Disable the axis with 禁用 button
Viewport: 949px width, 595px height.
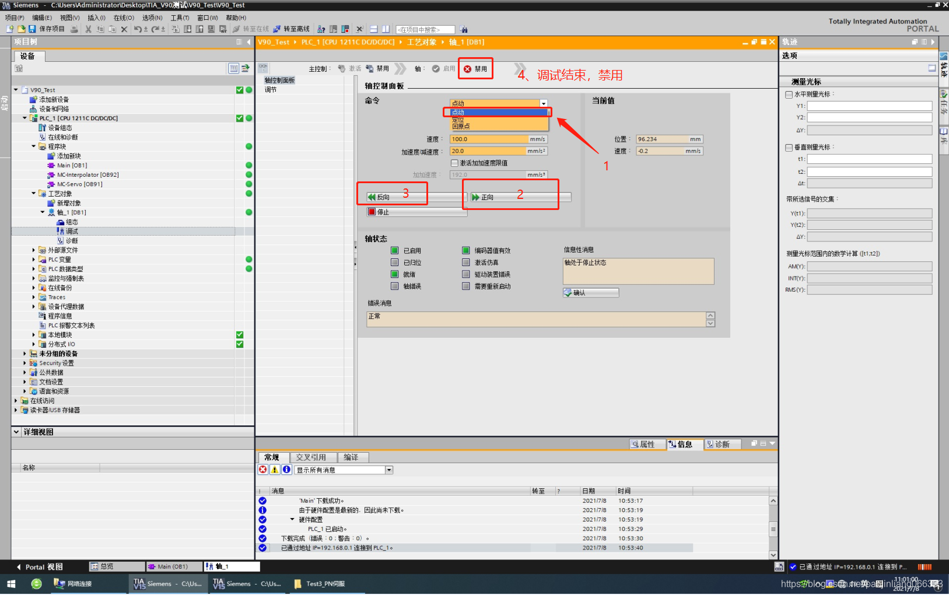(475, 69)
